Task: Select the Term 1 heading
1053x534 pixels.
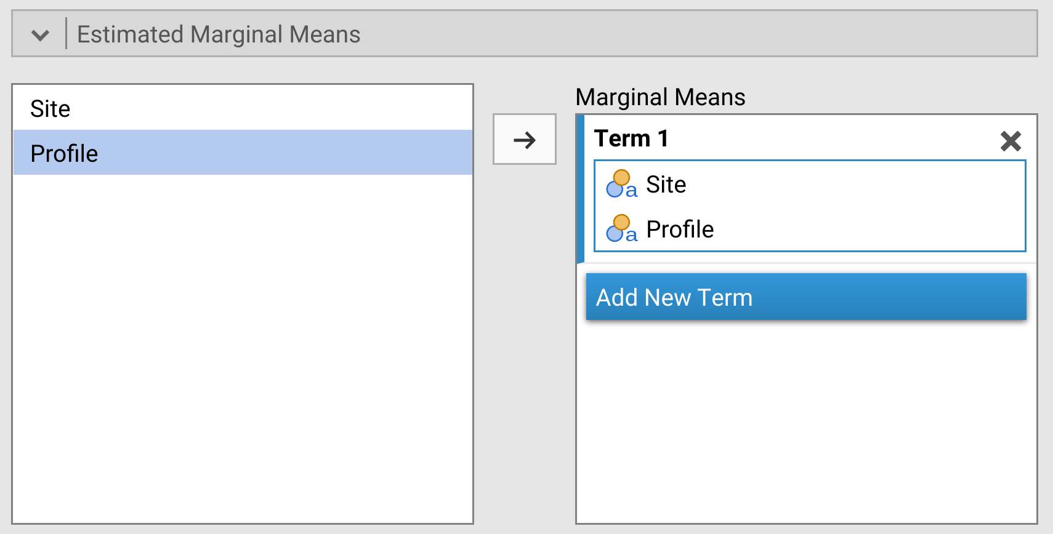Action: click(631, 139)
